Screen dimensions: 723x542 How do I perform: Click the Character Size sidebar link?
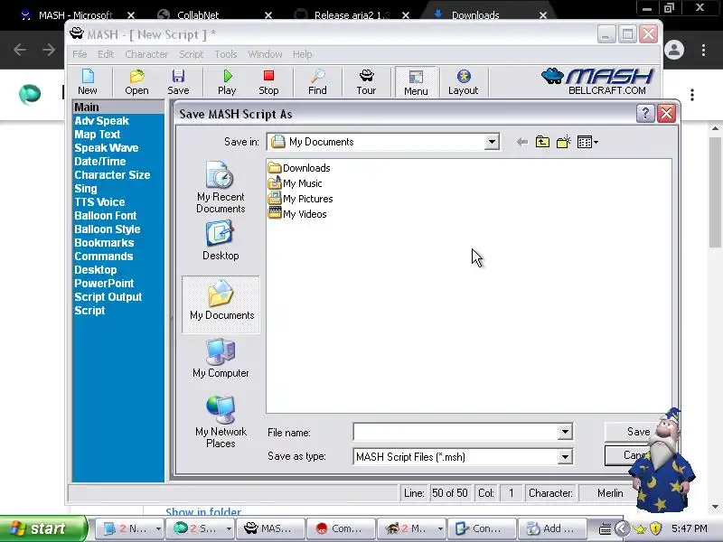[112, 175]
